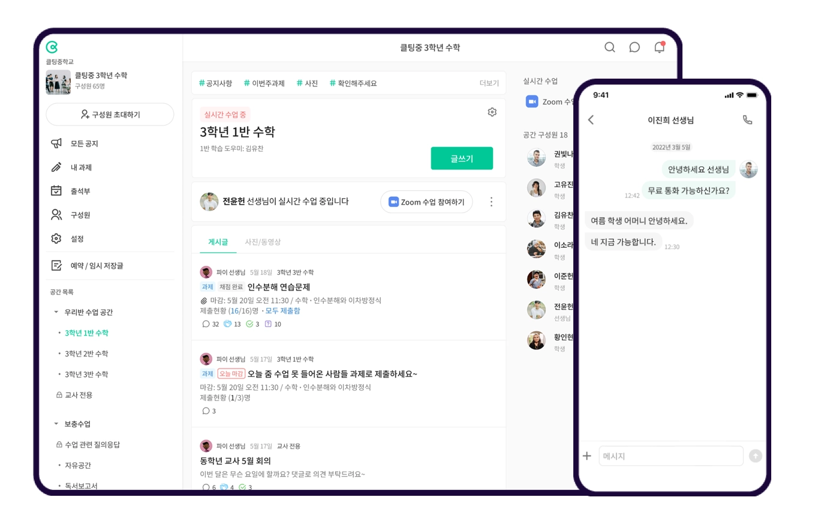Open three-dot menu beside Zoom 수업 참여하기
815x518 pixels.
click(x=491, y=202)
